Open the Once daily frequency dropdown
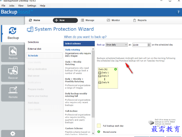The width and height of the screenshot is (182, 137). [117, 45]
